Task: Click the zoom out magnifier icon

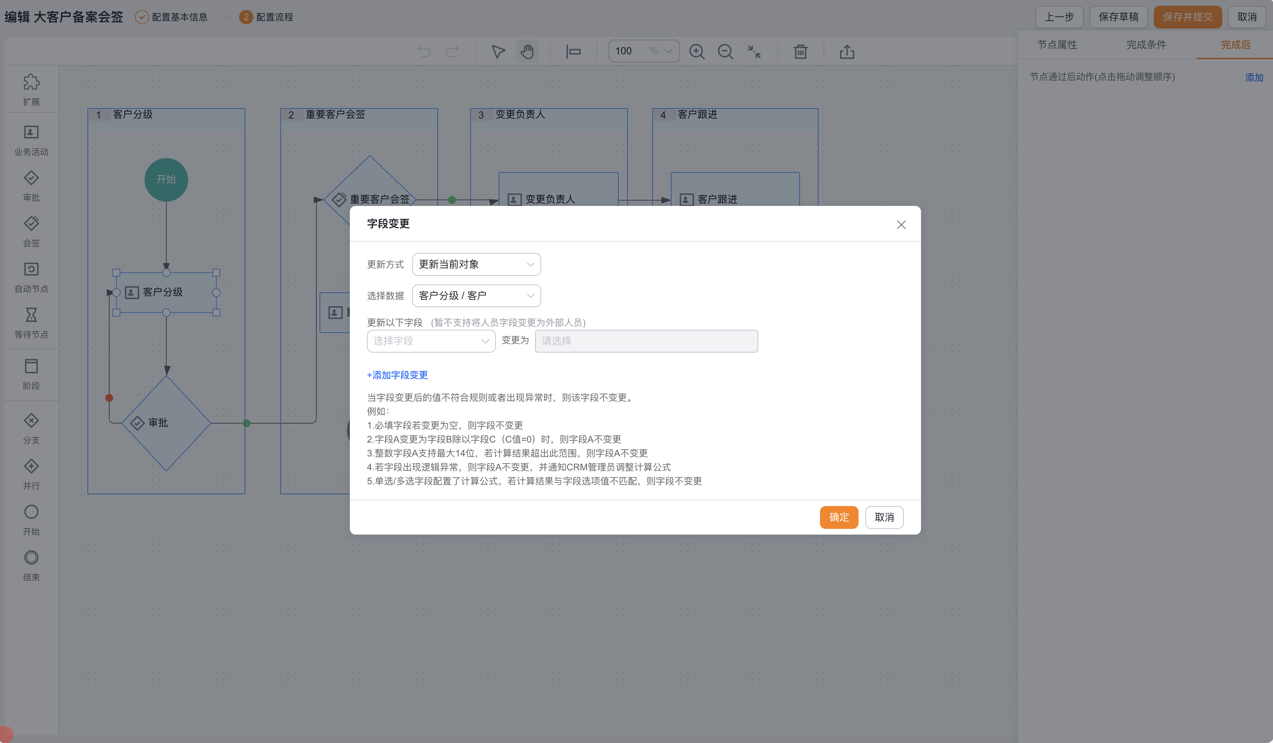Action: 725,51
